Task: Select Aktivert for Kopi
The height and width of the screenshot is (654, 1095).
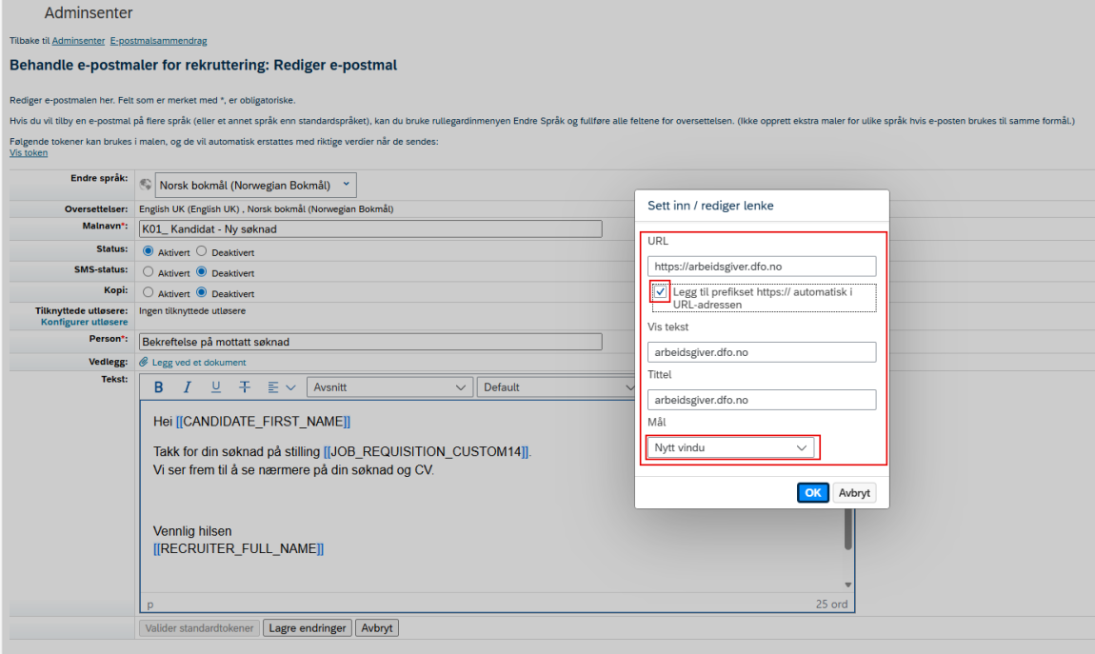Action: [x=148, y=292]
